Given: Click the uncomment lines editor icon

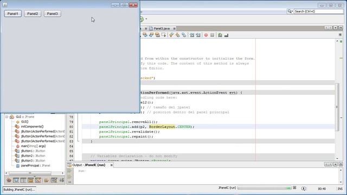Looking at the screenshot, I should [226, 35].
